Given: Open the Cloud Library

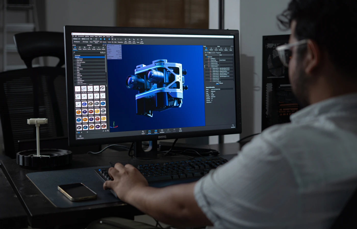Looking at the screenshot, I should click(80, 137).
